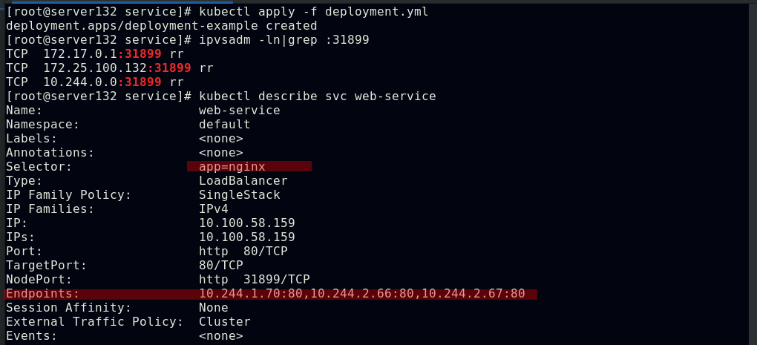The width and height of the screenshot is (757, 345).
Task: Click the TargetPort 80/TCP value
Action: pos(220,266)
